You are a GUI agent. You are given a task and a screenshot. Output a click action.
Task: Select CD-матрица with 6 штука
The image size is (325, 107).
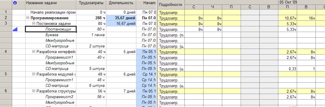51,85
